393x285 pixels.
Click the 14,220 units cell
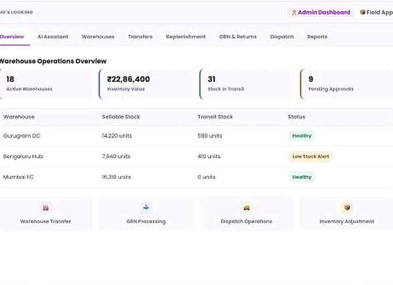click(x=117, y=136)
